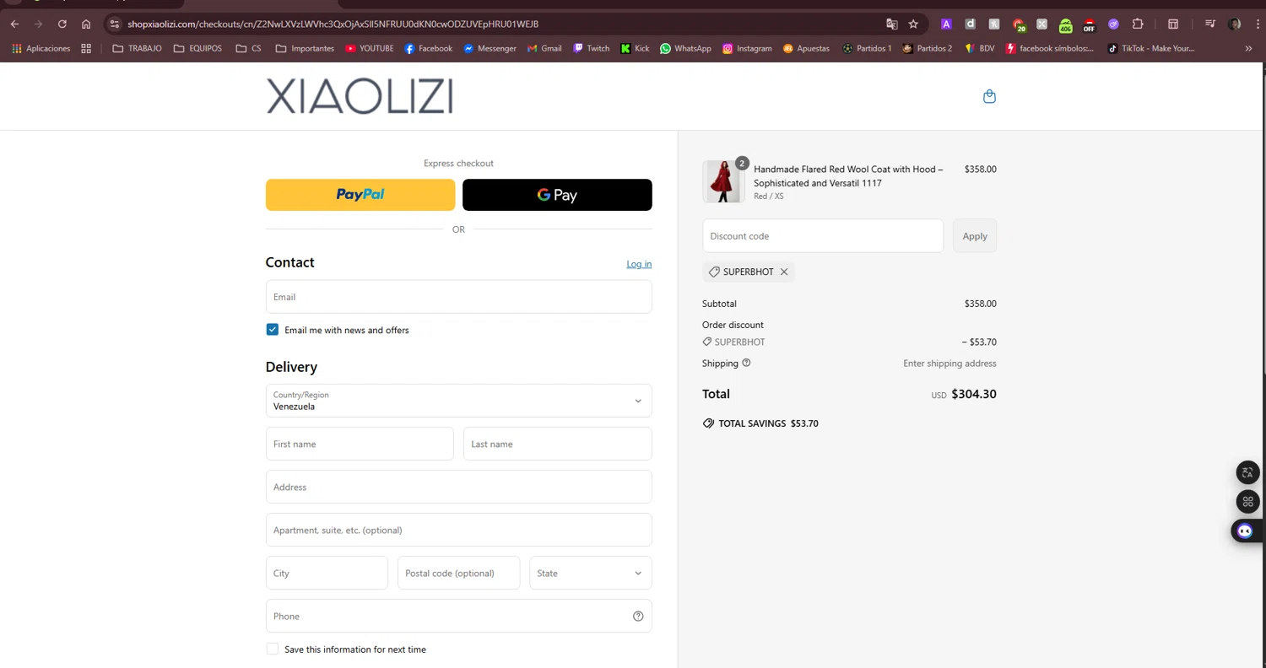This screenshot has width=1266, height=668.
Task: Pay with Google Pay button
Action: click(x=557, y=195)
